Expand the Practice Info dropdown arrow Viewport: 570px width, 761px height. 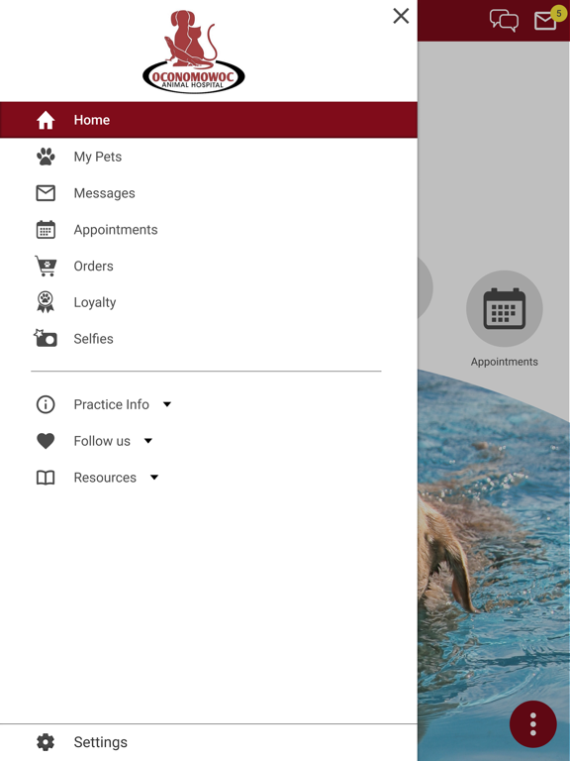pos(167,404)
